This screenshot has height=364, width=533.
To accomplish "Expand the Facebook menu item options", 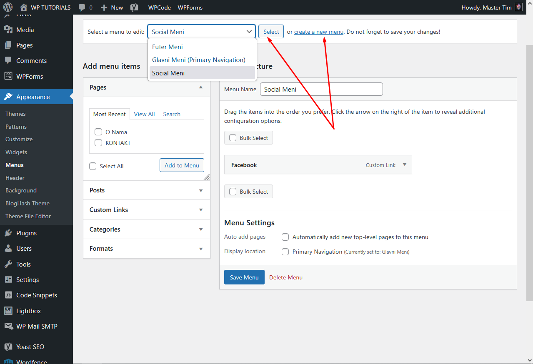I will click(x=404, y=165).
